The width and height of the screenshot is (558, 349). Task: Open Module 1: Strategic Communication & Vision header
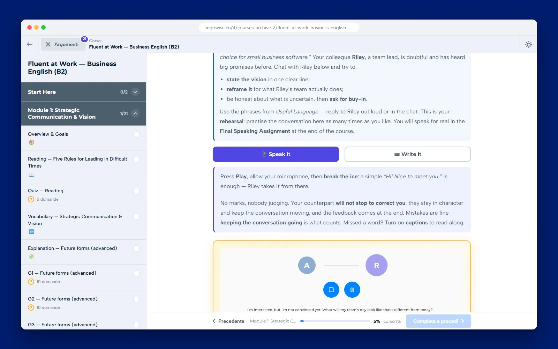tap(83, 113)
